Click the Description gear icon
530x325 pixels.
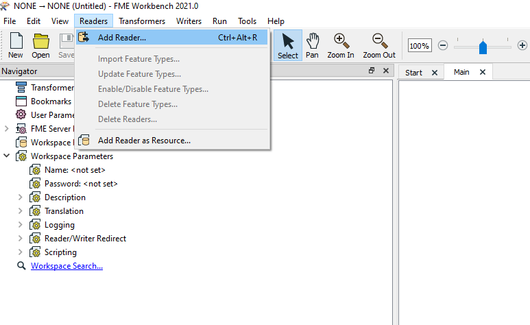point(35,197)
